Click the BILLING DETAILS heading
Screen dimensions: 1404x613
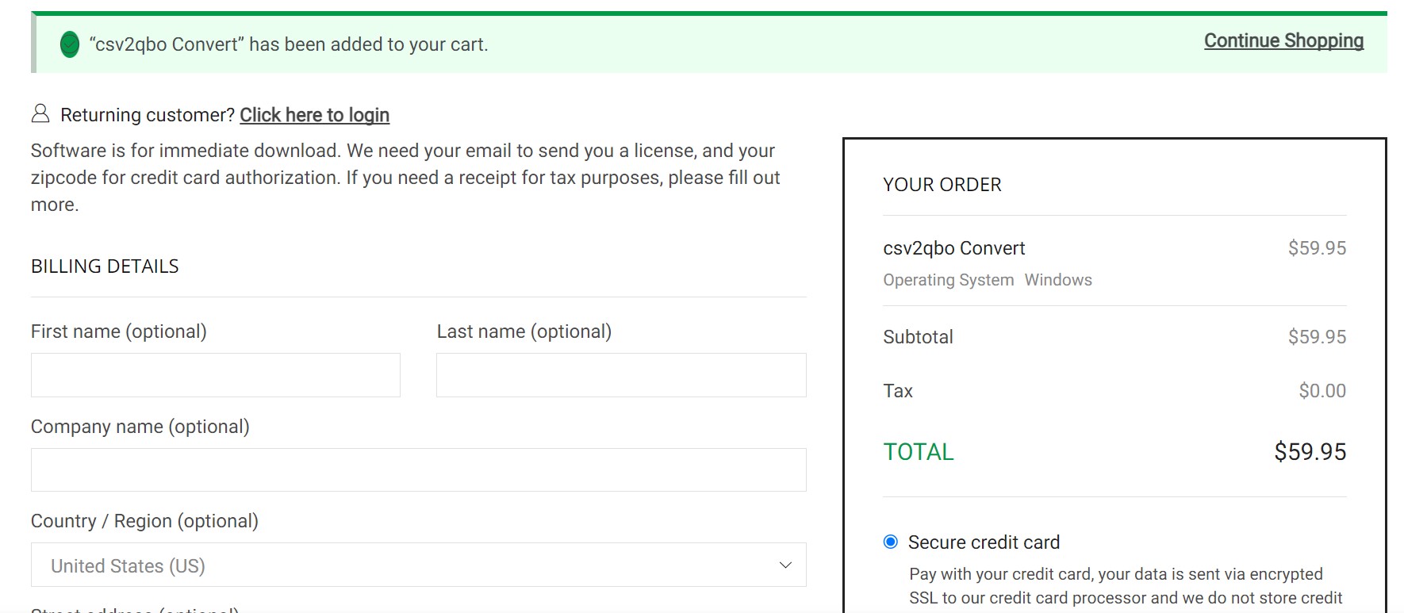(105, 266)
